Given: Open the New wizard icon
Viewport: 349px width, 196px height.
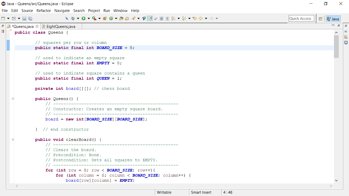Looking at the screenshot, I should [x=3, y=18].
